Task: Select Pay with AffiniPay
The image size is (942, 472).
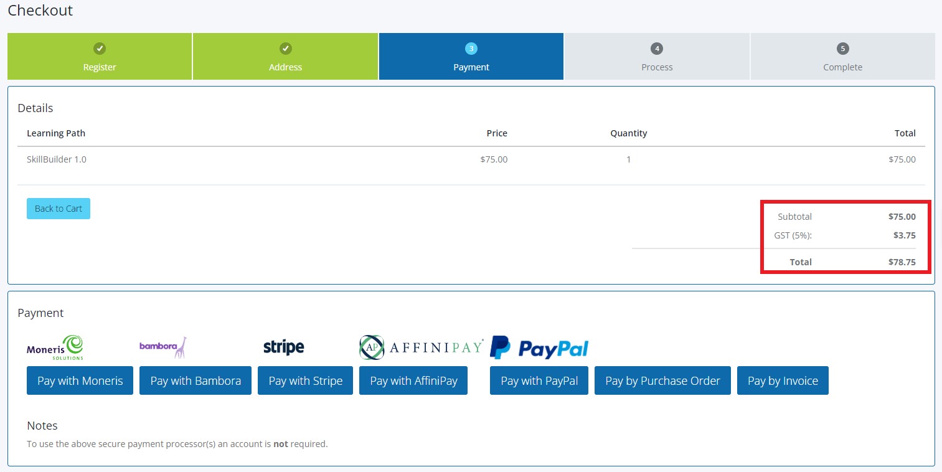Action: coord(413,380)
